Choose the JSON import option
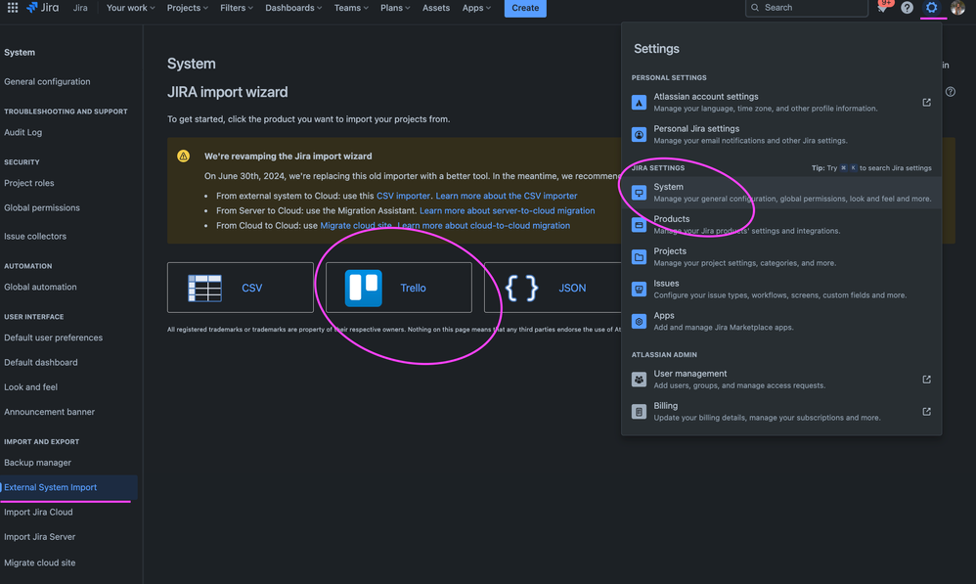 click(553, 288)
